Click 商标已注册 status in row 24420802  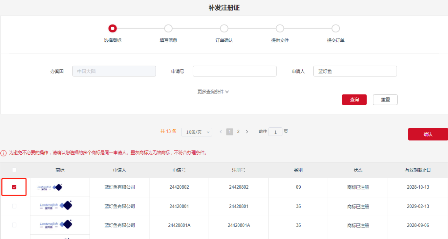point(358,187)
